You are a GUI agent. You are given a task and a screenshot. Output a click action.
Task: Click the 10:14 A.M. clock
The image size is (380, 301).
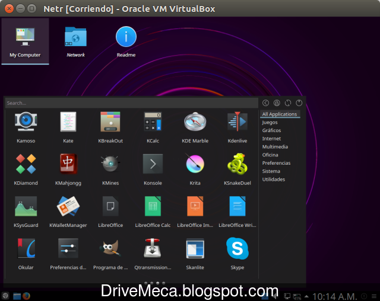click(x=335, y=296)
